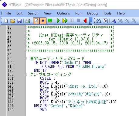This screenshot has width=139, height=116.
Task: Click the binoculars Find icon
Action: point(98,21)
